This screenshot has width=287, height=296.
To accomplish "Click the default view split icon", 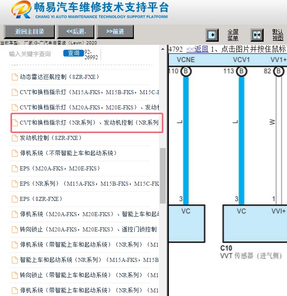I will [x=257, y=35].
